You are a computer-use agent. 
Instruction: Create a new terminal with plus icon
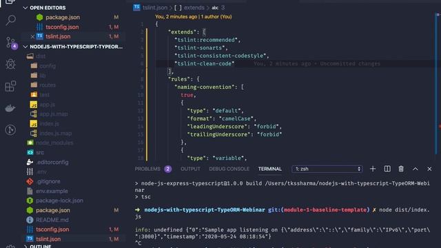pyautogui.click(x=373, y=169)
